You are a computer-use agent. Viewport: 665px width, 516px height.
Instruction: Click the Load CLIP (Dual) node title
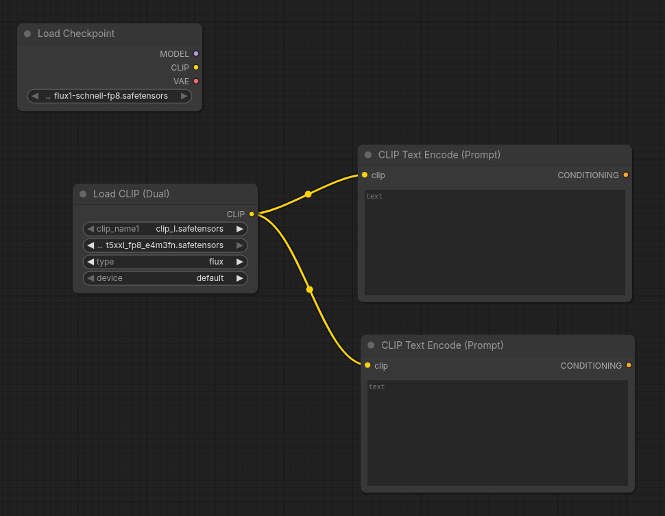pyautogui.click(x=131, y=194)
